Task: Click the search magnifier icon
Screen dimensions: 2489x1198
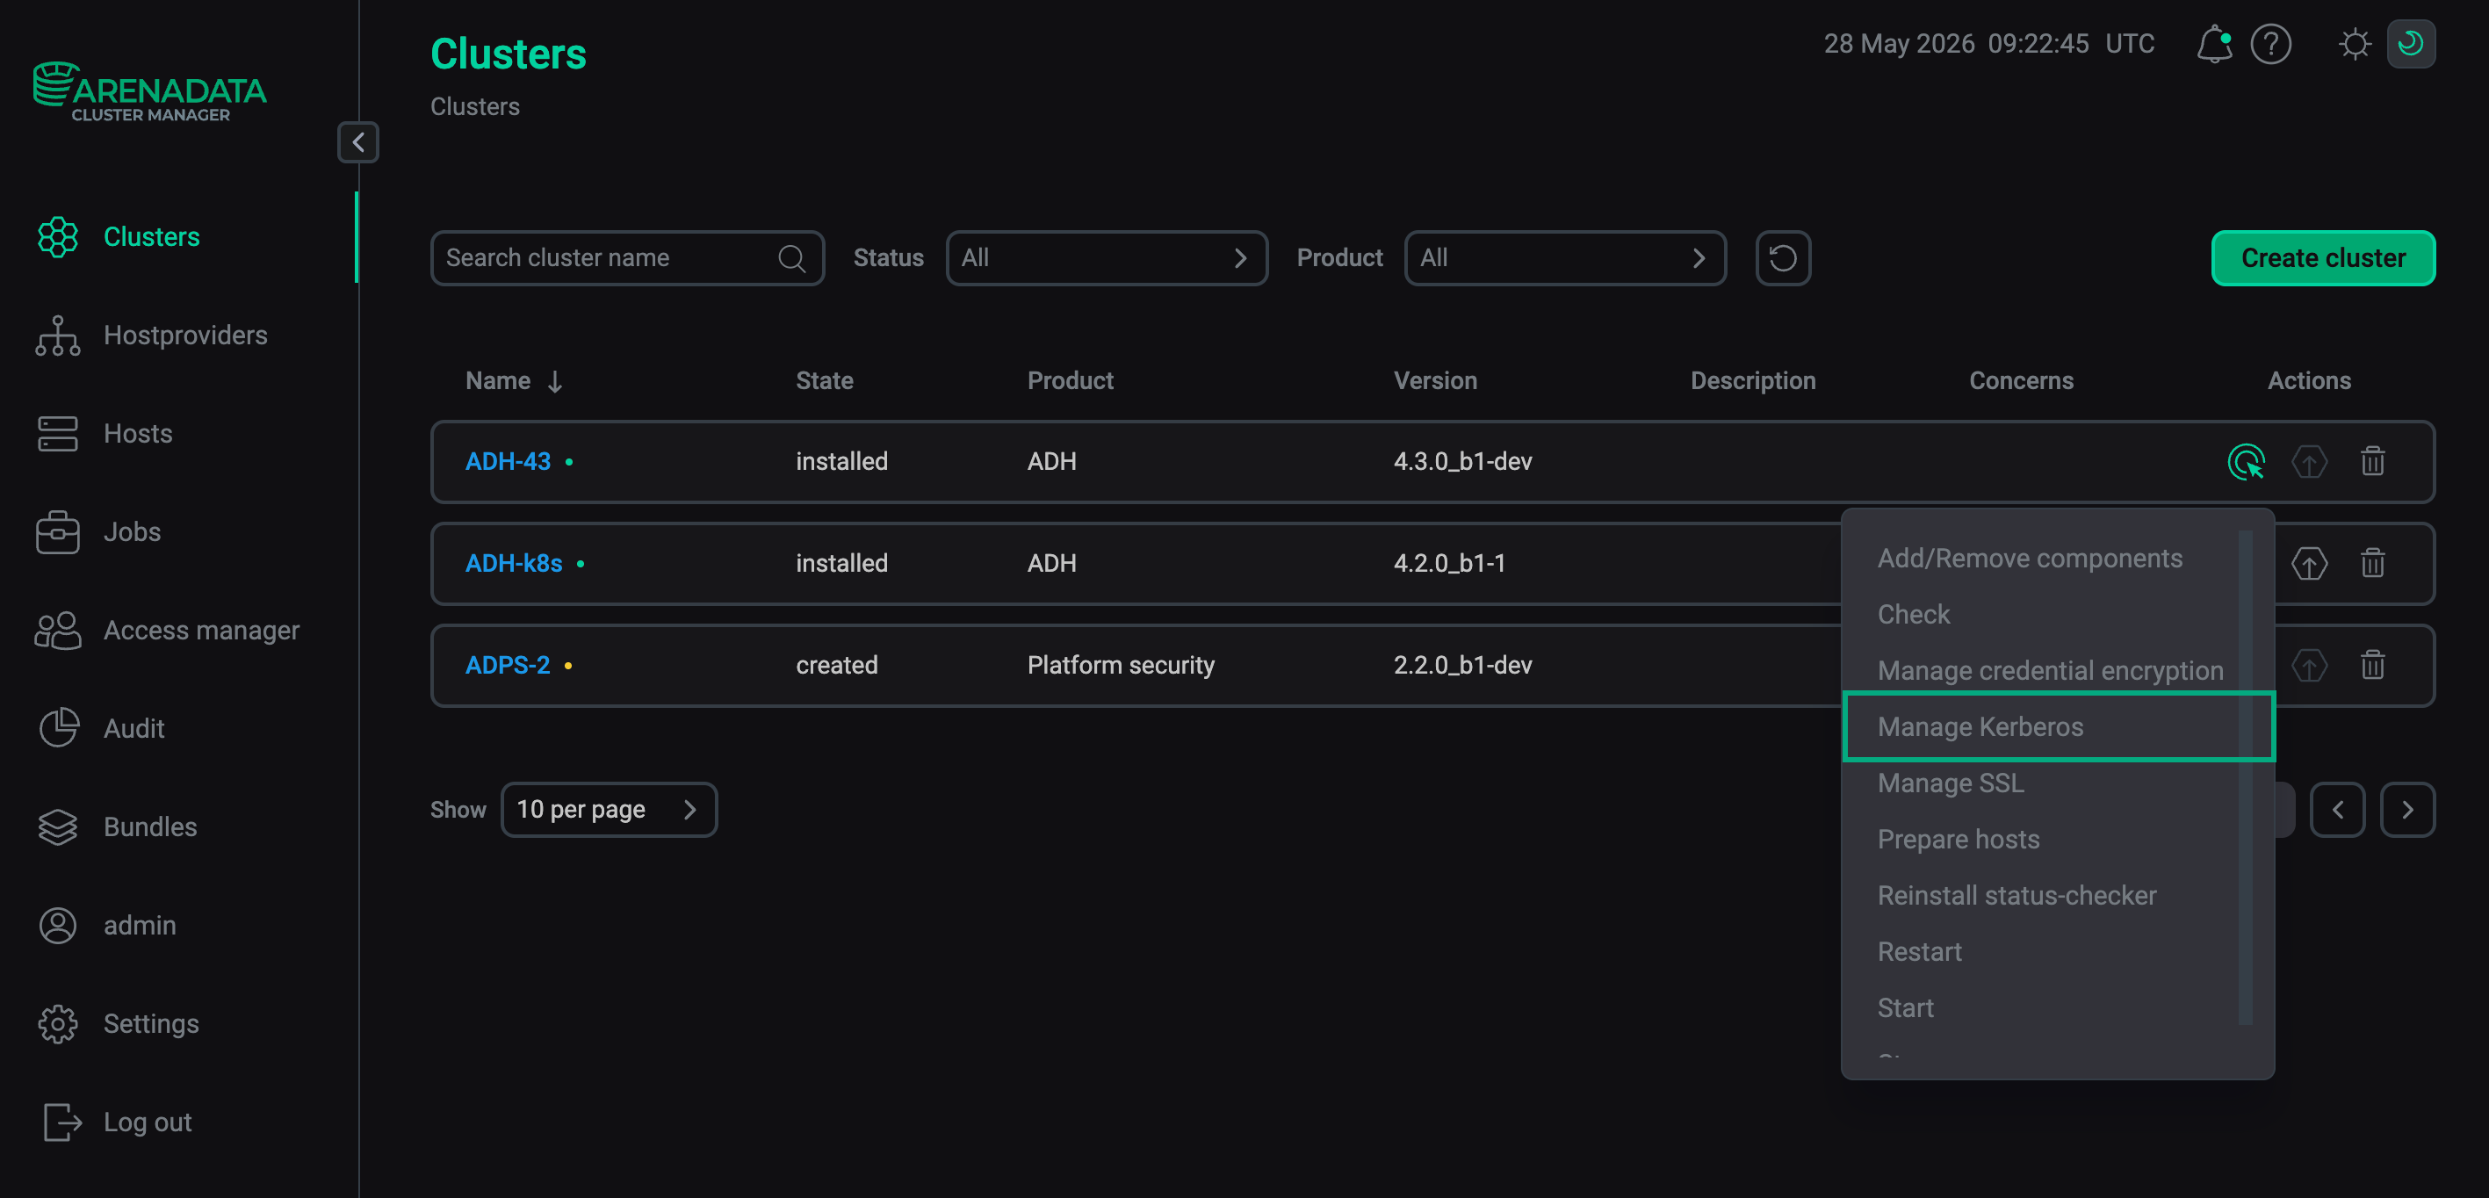Action: pyautogui.click(x=791, y=258)
